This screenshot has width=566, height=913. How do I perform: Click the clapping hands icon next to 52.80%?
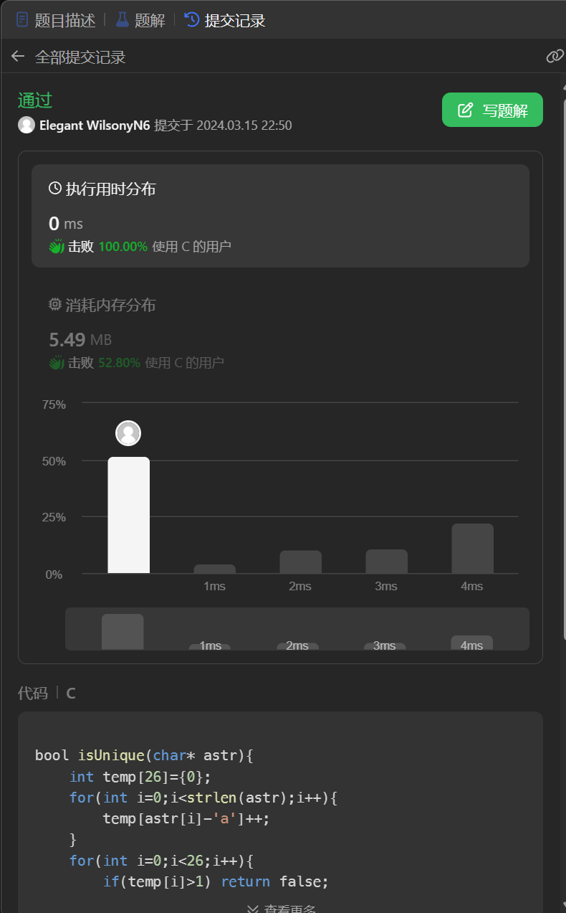coord(57,363)
